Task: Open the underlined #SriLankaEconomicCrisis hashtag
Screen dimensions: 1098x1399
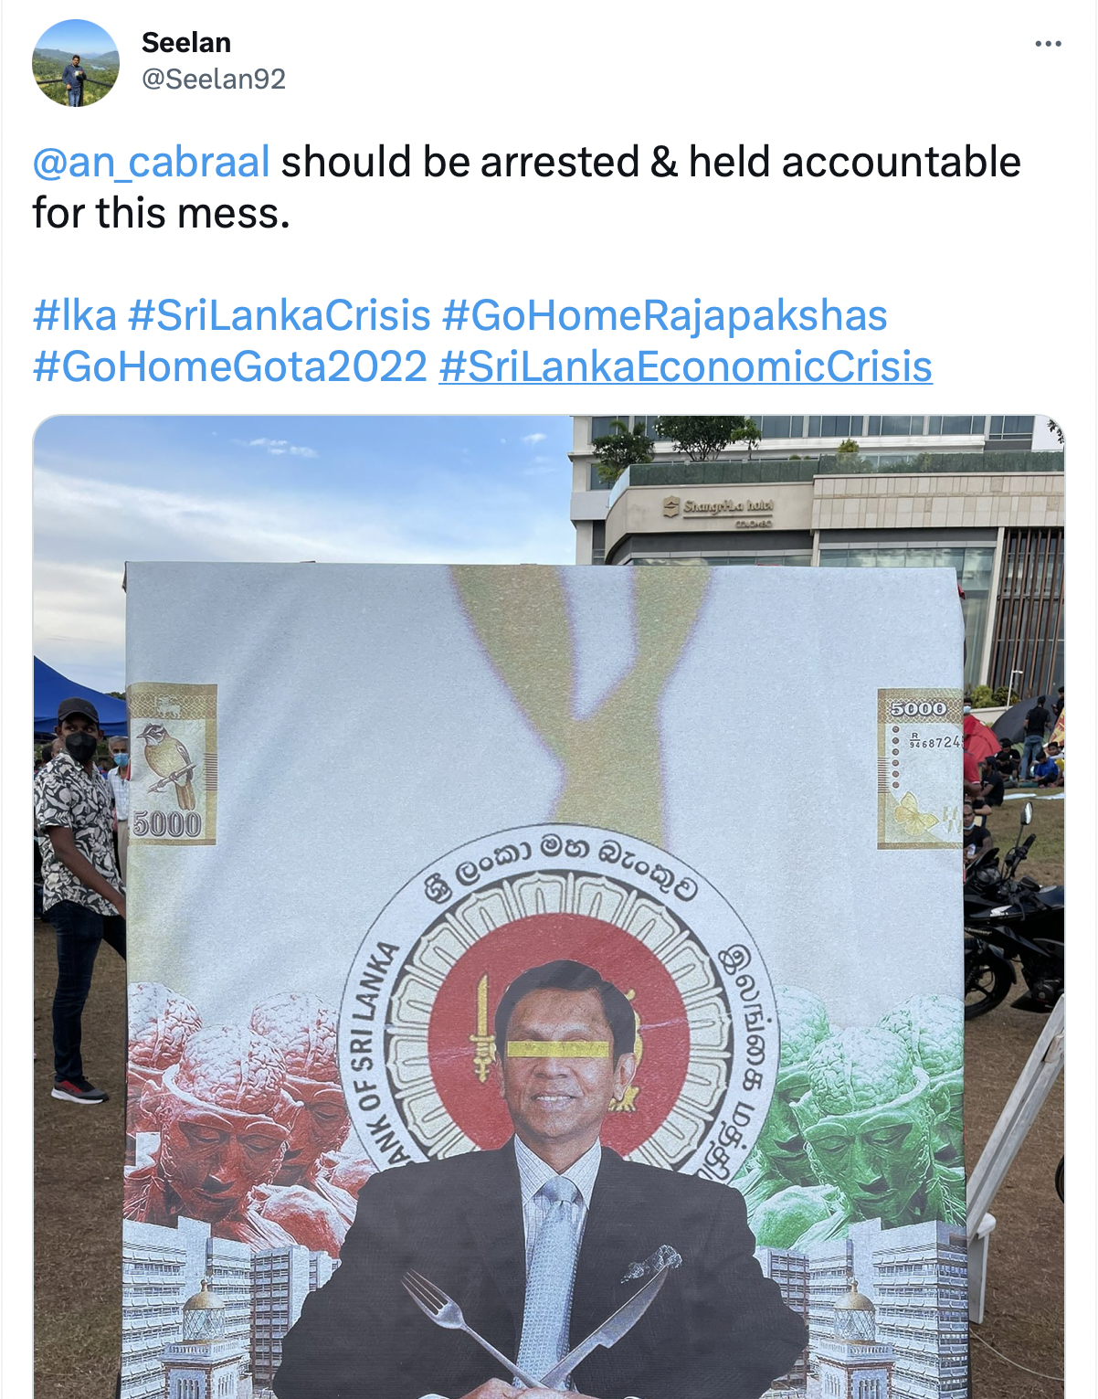Action: pos(685,367)
